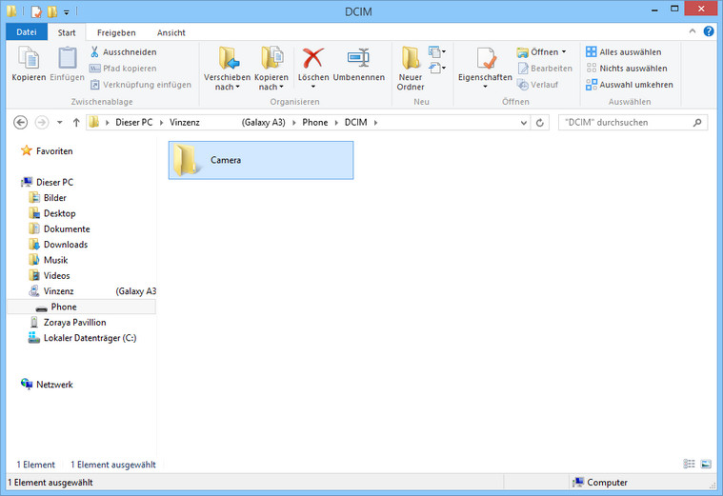Switch to the Freigeben ribbon tab
The height and width of the screenshot is (496, 723).
click(x=116, y=32)
